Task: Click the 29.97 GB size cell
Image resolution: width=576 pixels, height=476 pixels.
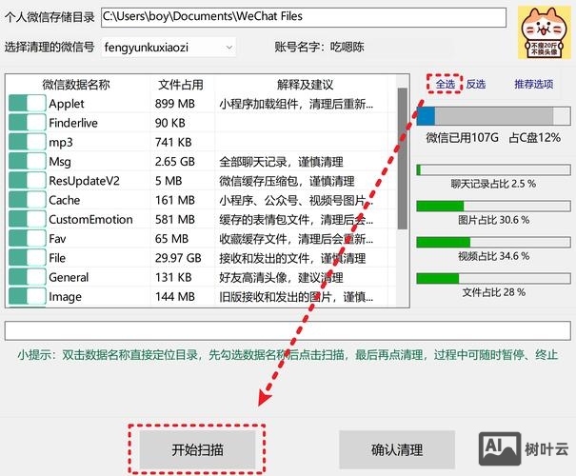Action: click(x=178, y=258)
